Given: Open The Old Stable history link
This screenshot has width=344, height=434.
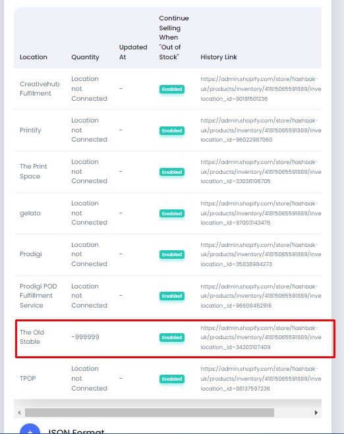Looking at the screenshot, I should click(260, 337).
